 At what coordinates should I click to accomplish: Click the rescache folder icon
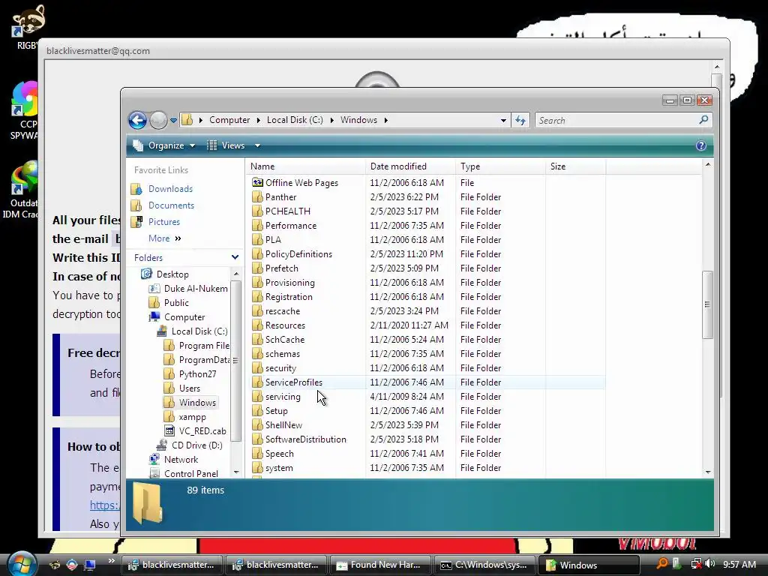257,310
